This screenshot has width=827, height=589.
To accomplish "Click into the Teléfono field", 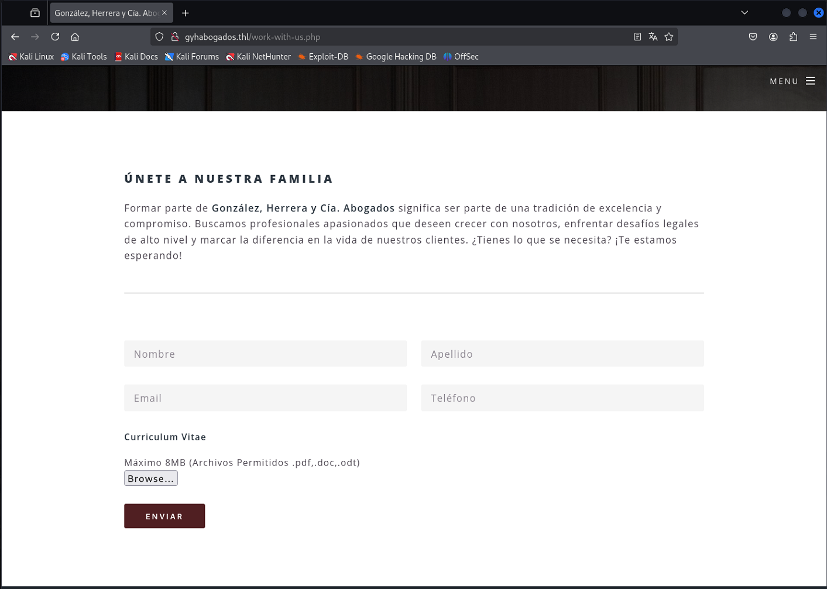I will pos(562,398).
